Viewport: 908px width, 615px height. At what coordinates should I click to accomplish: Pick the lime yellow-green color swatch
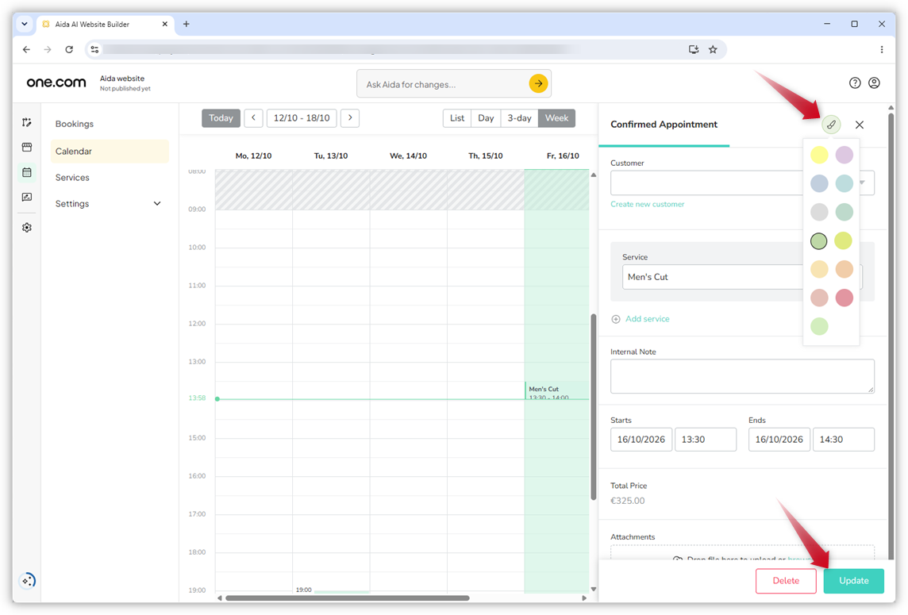tap(844, 240)
